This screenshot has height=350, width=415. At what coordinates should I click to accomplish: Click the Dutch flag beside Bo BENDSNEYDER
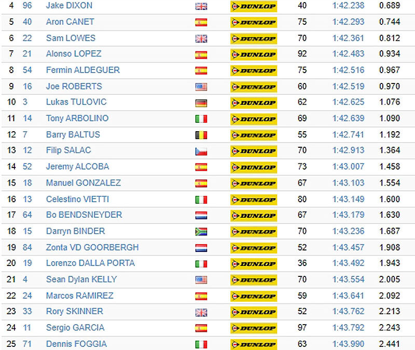201,216
